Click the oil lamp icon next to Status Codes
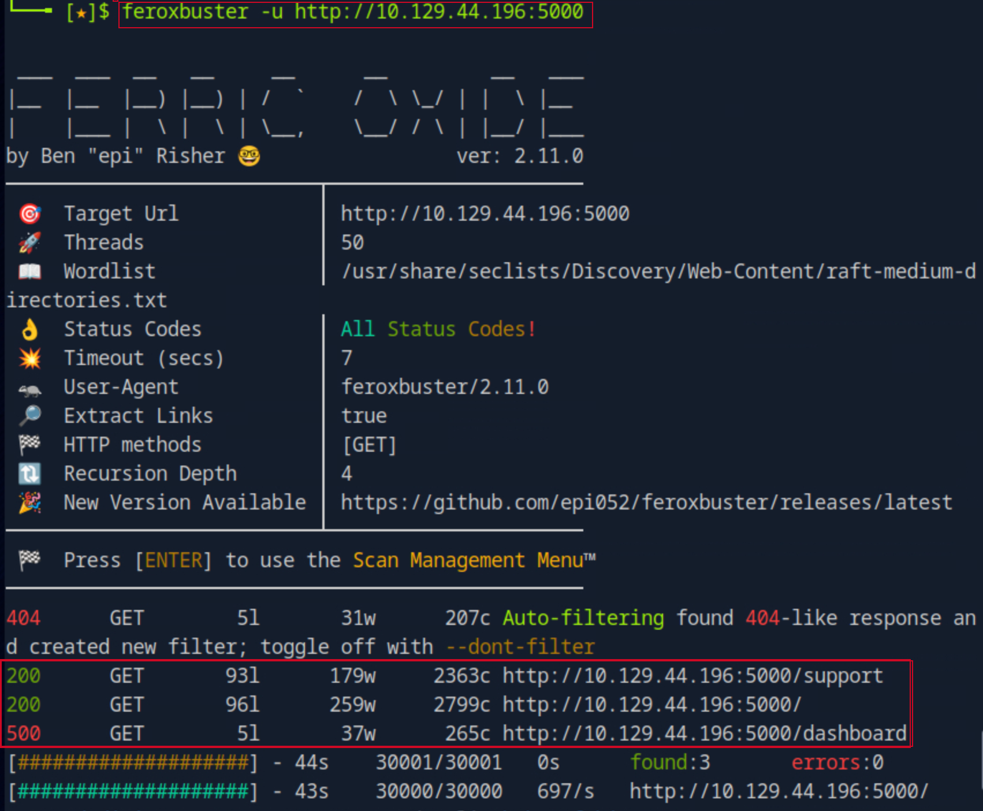The image size is (983, 811). (31, 329)
